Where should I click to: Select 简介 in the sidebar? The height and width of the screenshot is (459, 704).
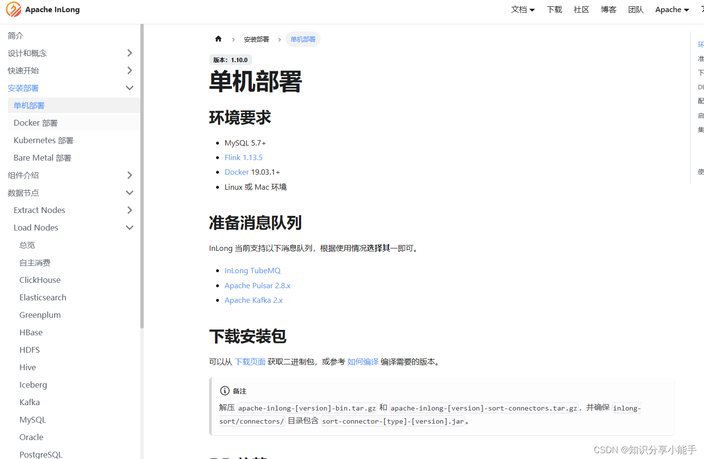16,35
